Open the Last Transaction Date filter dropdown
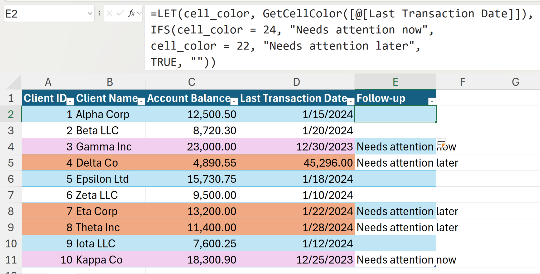The height and width of the screenshot is (274, 540). pos(351,101)
